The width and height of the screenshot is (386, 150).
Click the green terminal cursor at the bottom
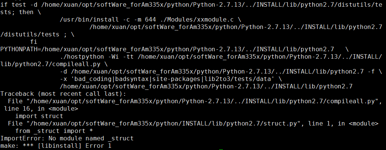coord(221,150)
